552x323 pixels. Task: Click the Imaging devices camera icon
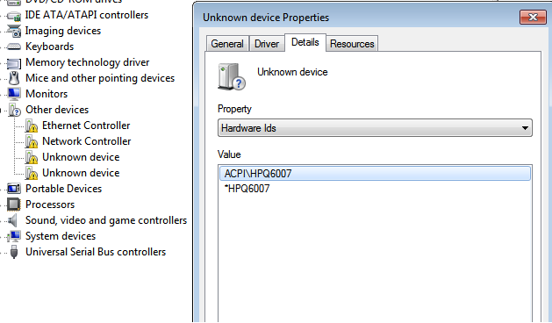[x=14, y=31]
